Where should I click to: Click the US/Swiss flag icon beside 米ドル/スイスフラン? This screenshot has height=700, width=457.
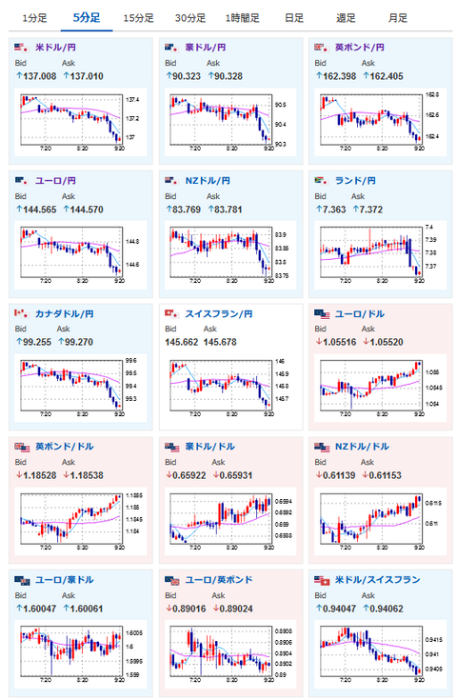point(322,580)
